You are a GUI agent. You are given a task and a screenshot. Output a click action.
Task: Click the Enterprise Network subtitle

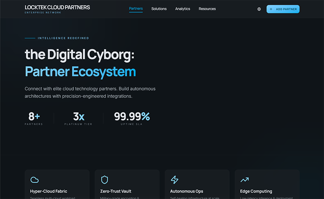point(43,13)
